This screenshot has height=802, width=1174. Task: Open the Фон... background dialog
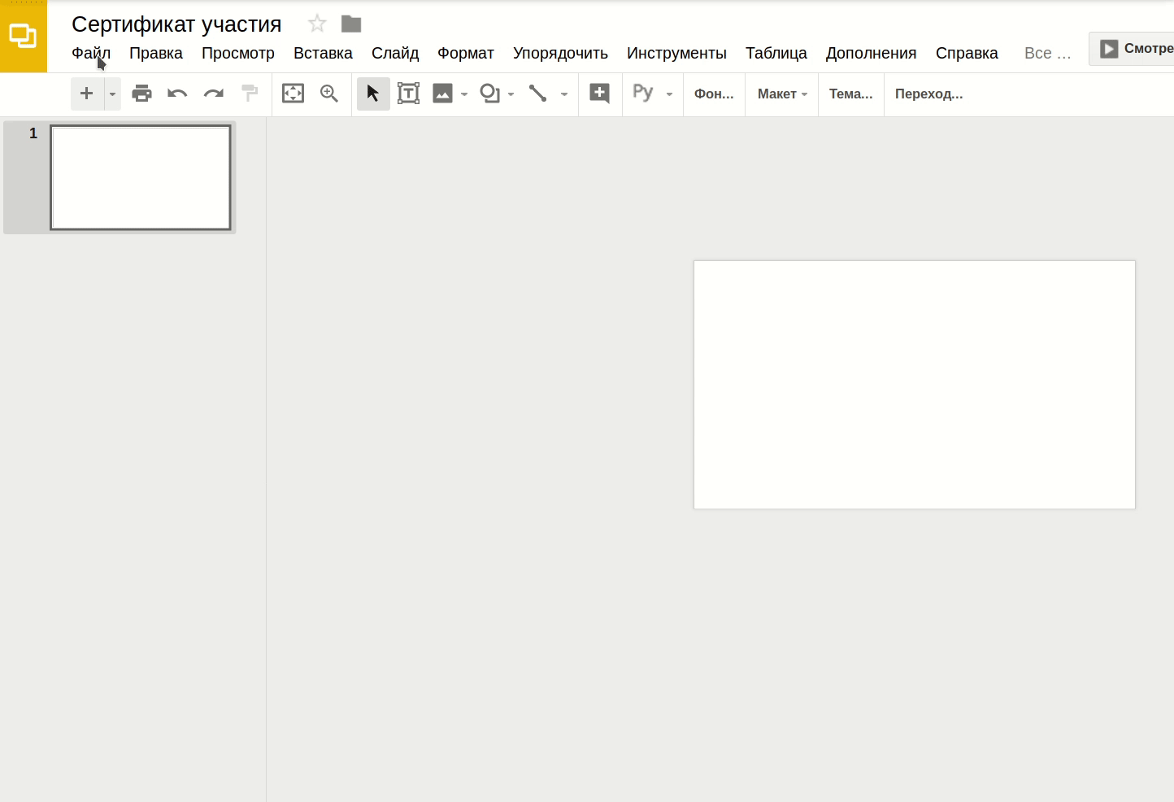(x=714, y=94)
